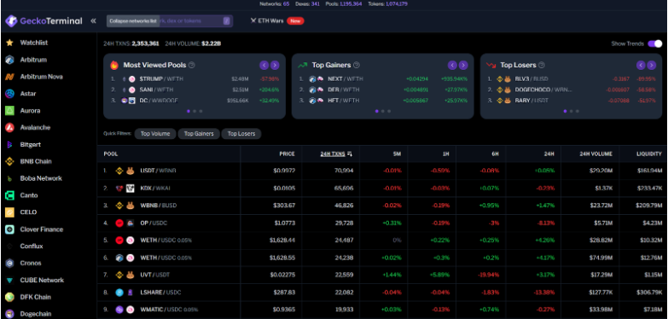Apply the Top Volume quick filter

coord(155,134)
